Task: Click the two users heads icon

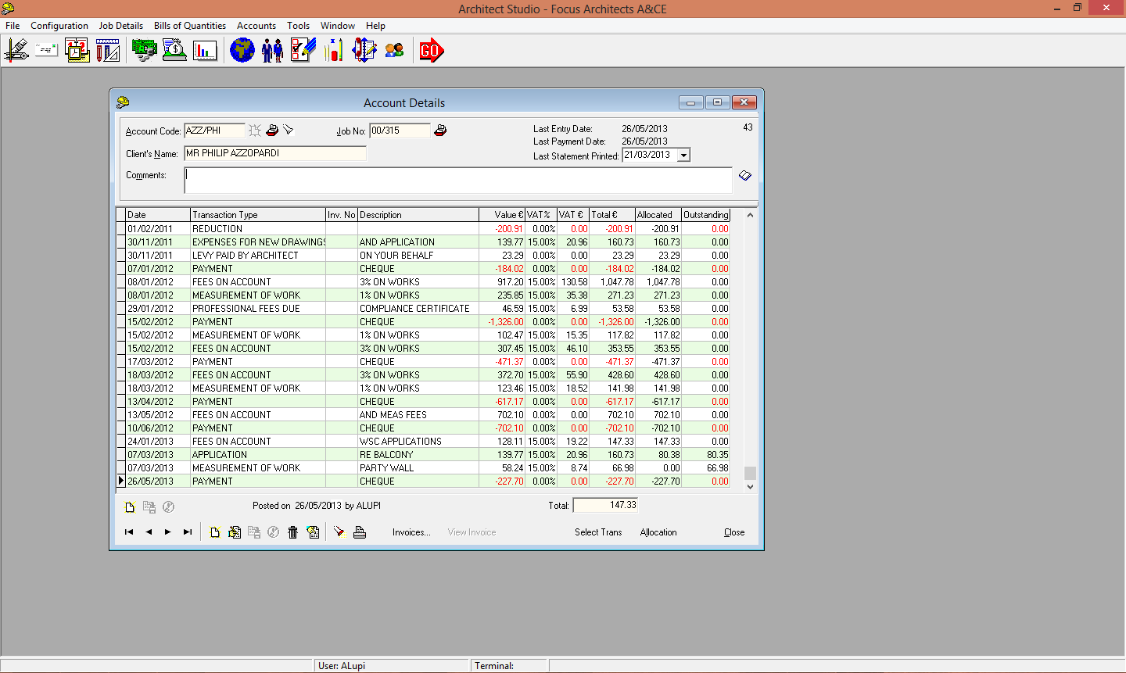Action: click(395, 51)
